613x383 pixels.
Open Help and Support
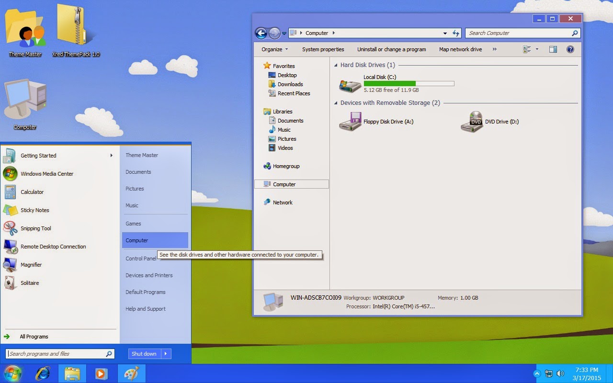coord(146,309)
